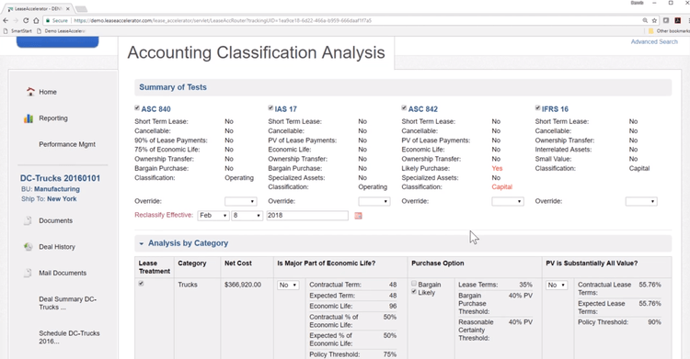
Task: Open PV is Substantially All Value dropdown
Action: [557, 286]
